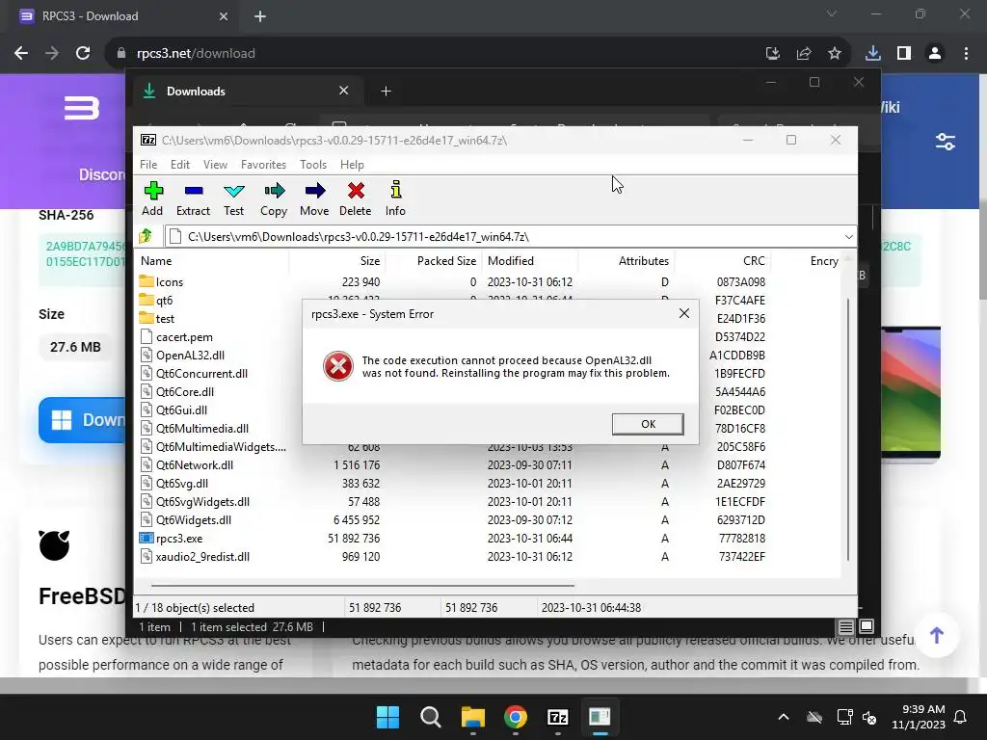Switch Explorer to large thumbnails view icon
The height and width of the screenshot is (740, 987).
coord(867,626)
